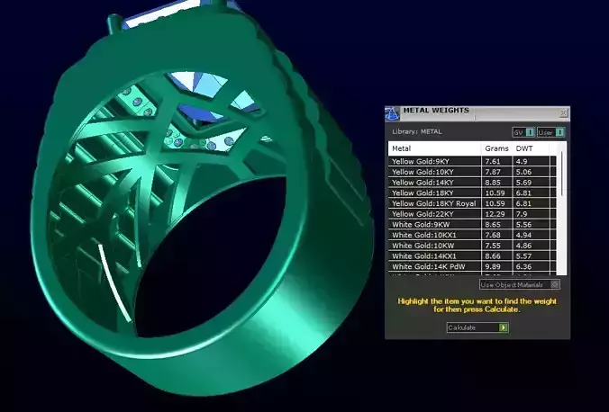Image resolution: width=609 pixels, height=412 pixels.
Task: Select the 'White Gold:14KX1' row
Action: click(x=472, y=255)
